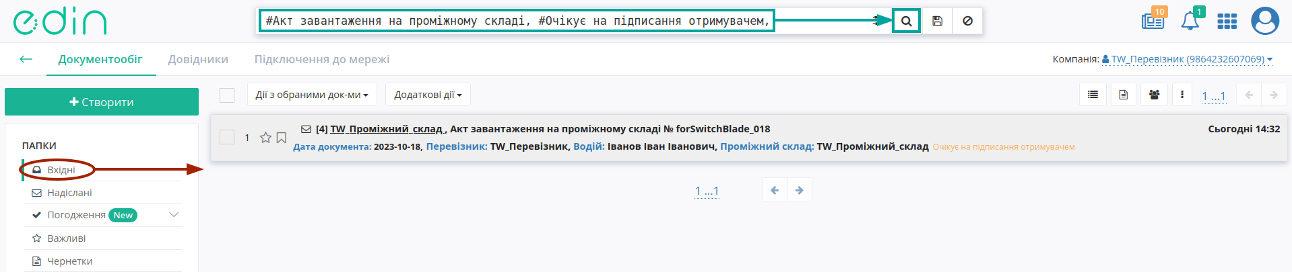Click status 'Очікує на підписання отримувачем'
The height and width of the screenshot is (272, 1292).
click(x=1004, y=147)
